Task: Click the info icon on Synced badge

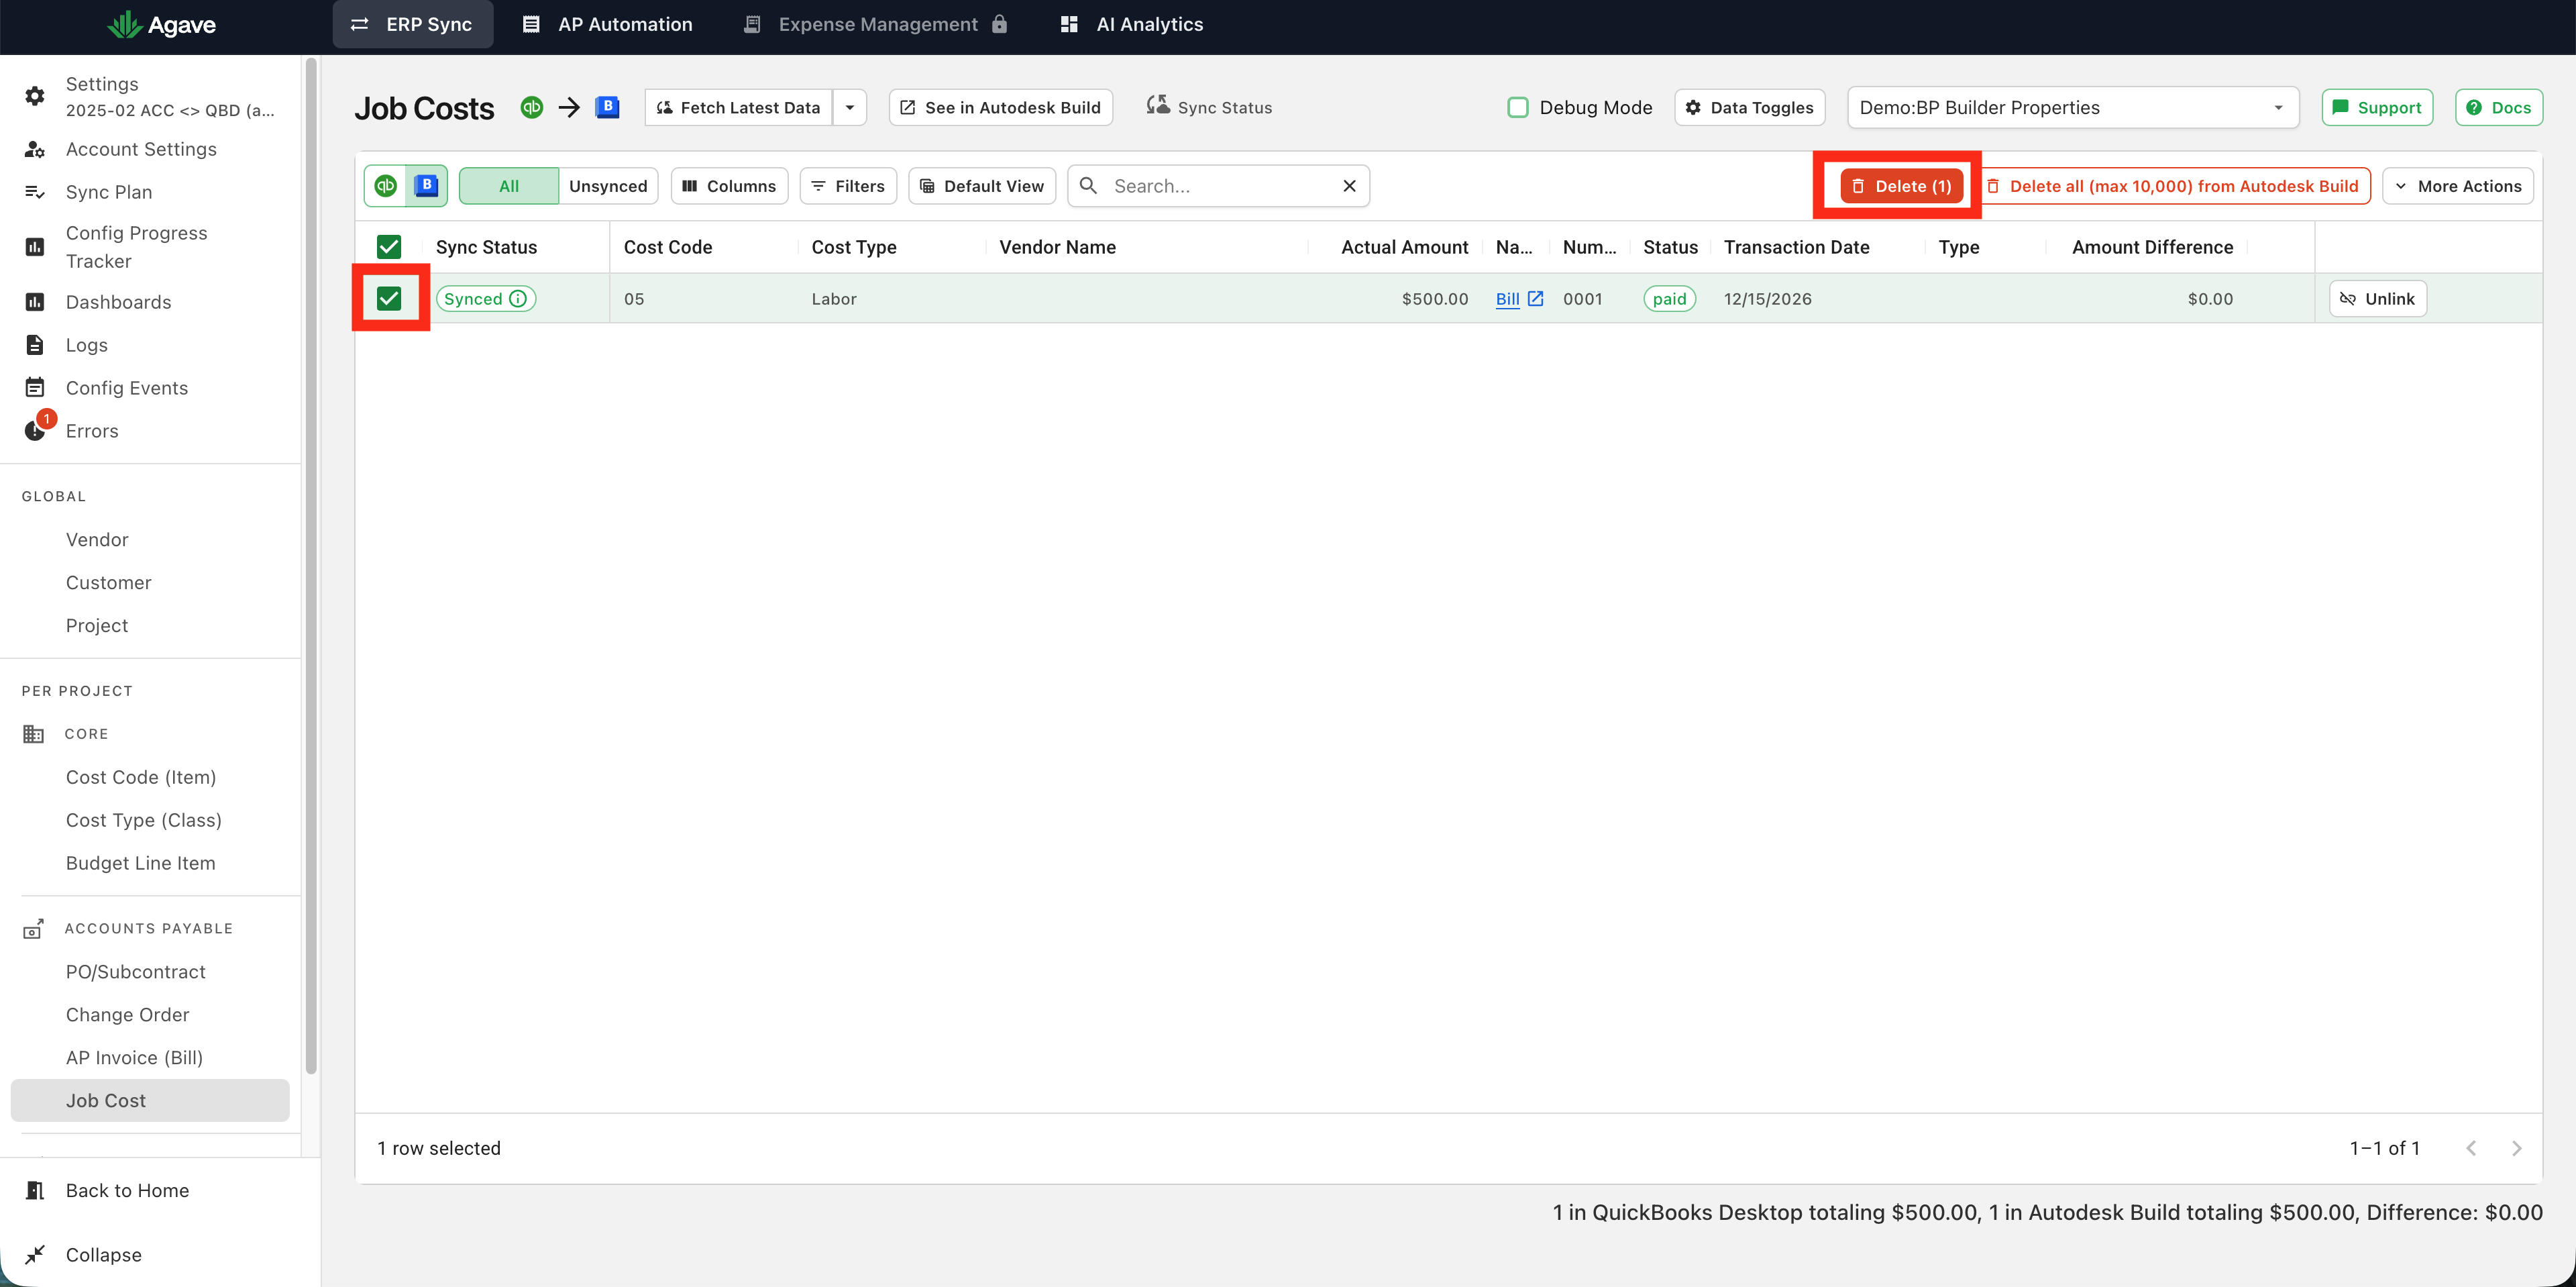Action: point(518,299)
